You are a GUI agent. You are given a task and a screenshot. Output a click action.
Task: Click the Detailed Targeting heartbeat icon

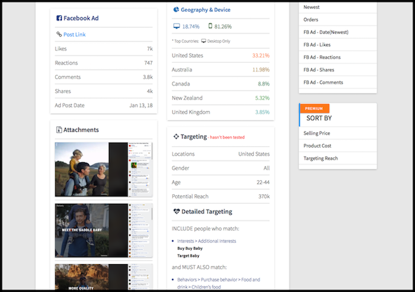[x=176, y=211]
